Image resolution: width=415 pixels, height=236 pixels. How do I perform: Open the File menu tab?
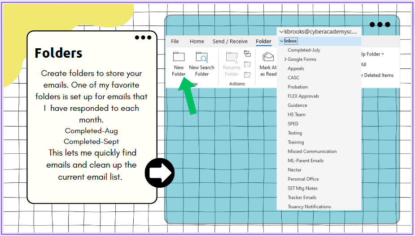click(175, 42)
